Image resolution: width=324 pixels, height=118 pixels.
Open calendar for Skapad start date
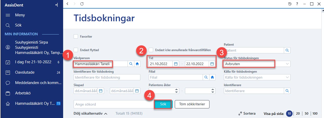pyautogui.click(x=101, y=91)
